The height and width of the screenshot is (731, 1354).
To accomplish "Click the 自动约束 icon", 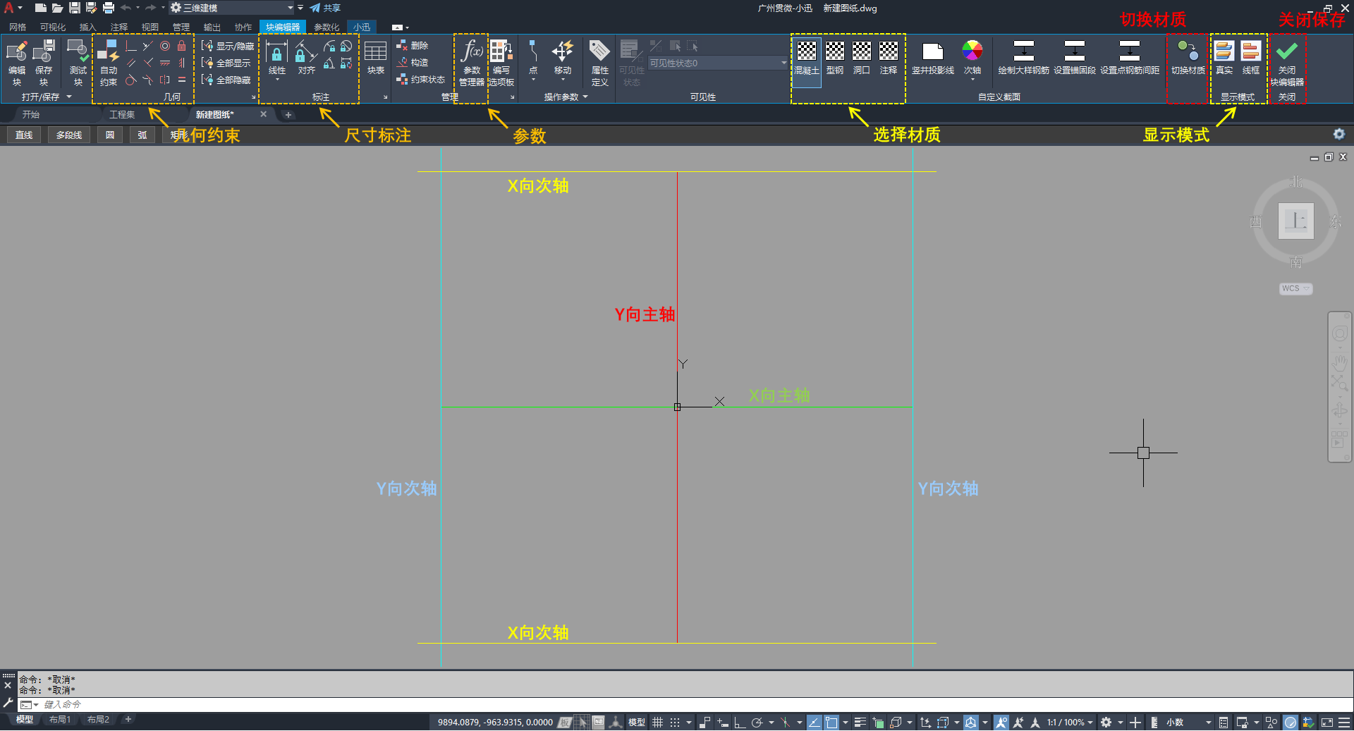I will click(x=109, y=51).
